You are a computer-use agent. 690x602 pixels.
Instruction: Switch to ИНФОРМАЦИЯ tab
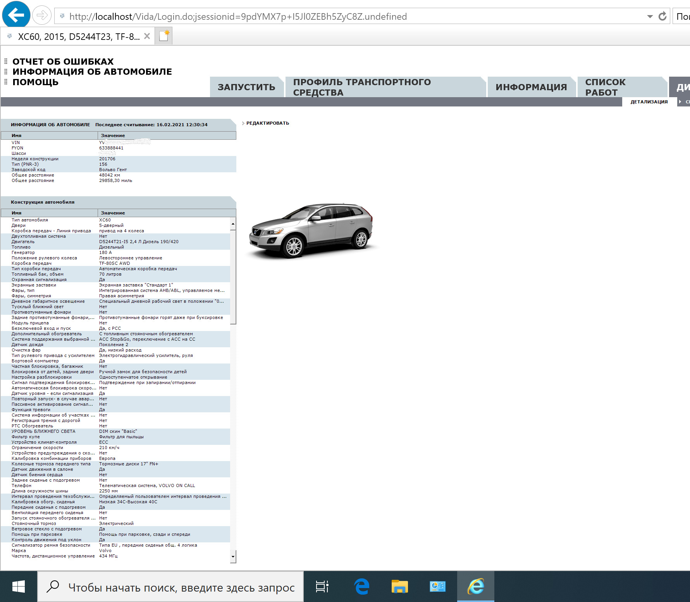(x=531, y=87)
